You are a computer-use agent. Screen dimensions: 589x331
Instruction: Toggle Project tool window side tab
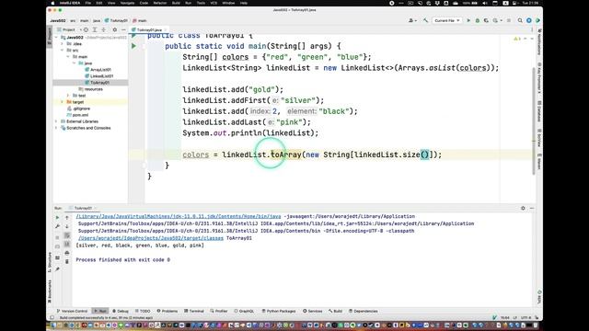point(49,36)
